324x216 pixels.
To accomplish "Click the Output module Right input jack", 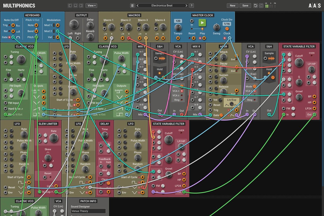I will pyautogui.click(x=78, y=38).
